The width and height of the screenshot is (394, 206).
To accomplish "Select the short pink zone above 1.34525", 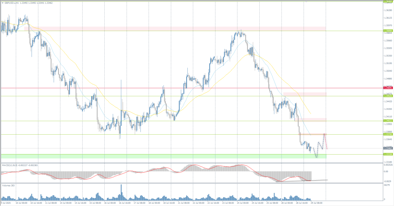I will pos(304,94).
